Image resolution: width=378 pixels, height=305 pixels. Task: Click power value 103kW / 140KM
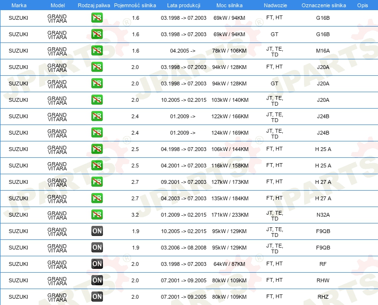tap(230, 100)
